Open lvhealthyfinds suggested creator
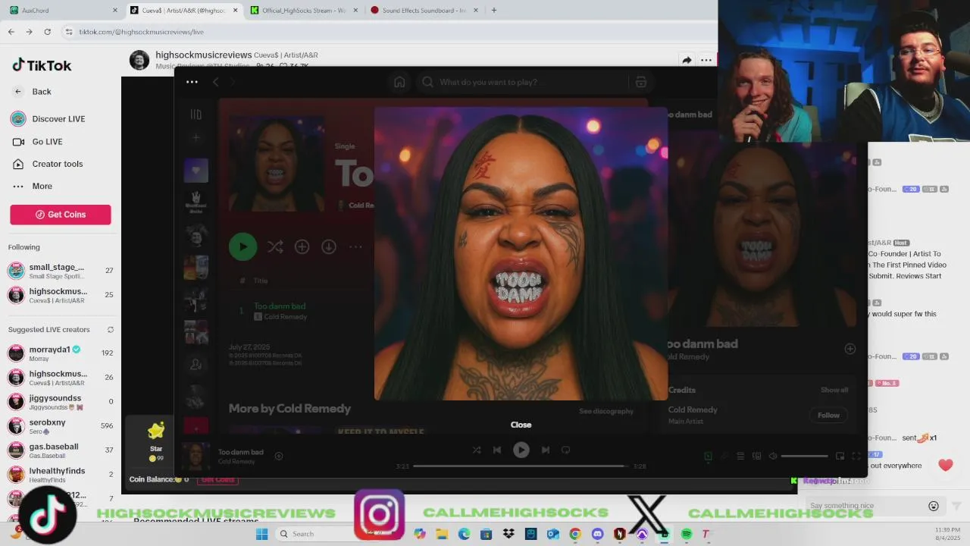 pyautogui.click(x=60, y=475)
